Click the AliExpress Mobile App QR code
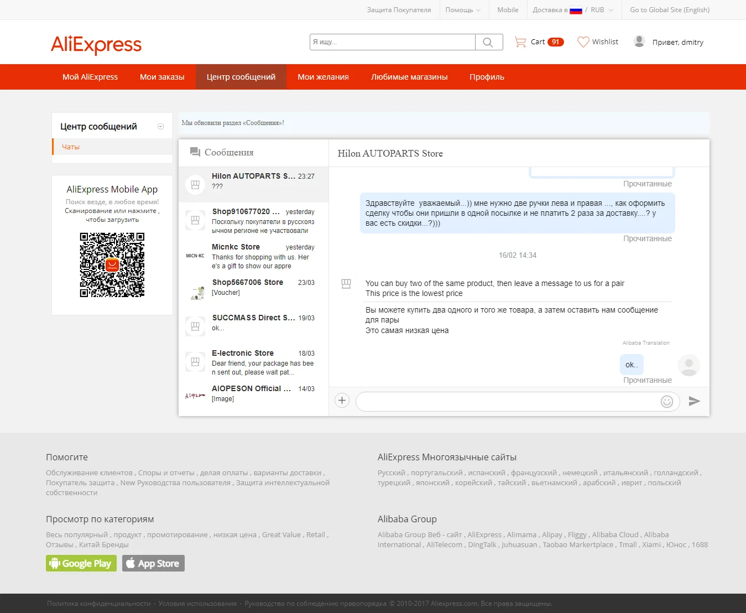This screenshot has width=746, height=613. (x=112, y=265)
